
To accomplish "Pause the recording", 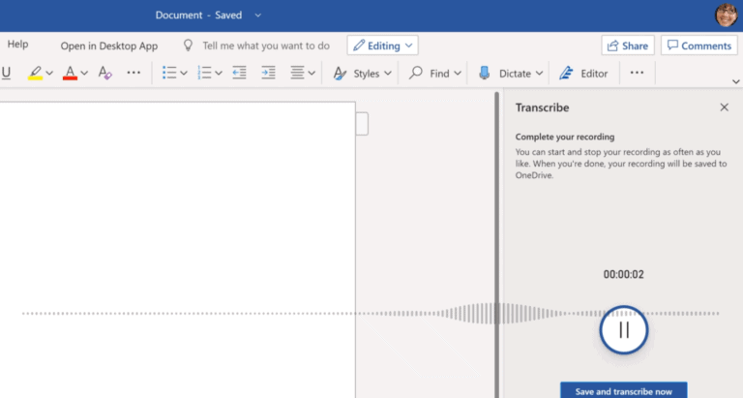I will click(x=624, y=329).
